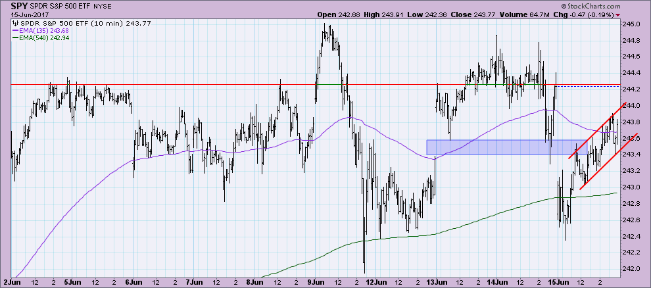Click the green EMA(540) legend line swatch
This screenshot has width=651, height=288.
[15, 37]
